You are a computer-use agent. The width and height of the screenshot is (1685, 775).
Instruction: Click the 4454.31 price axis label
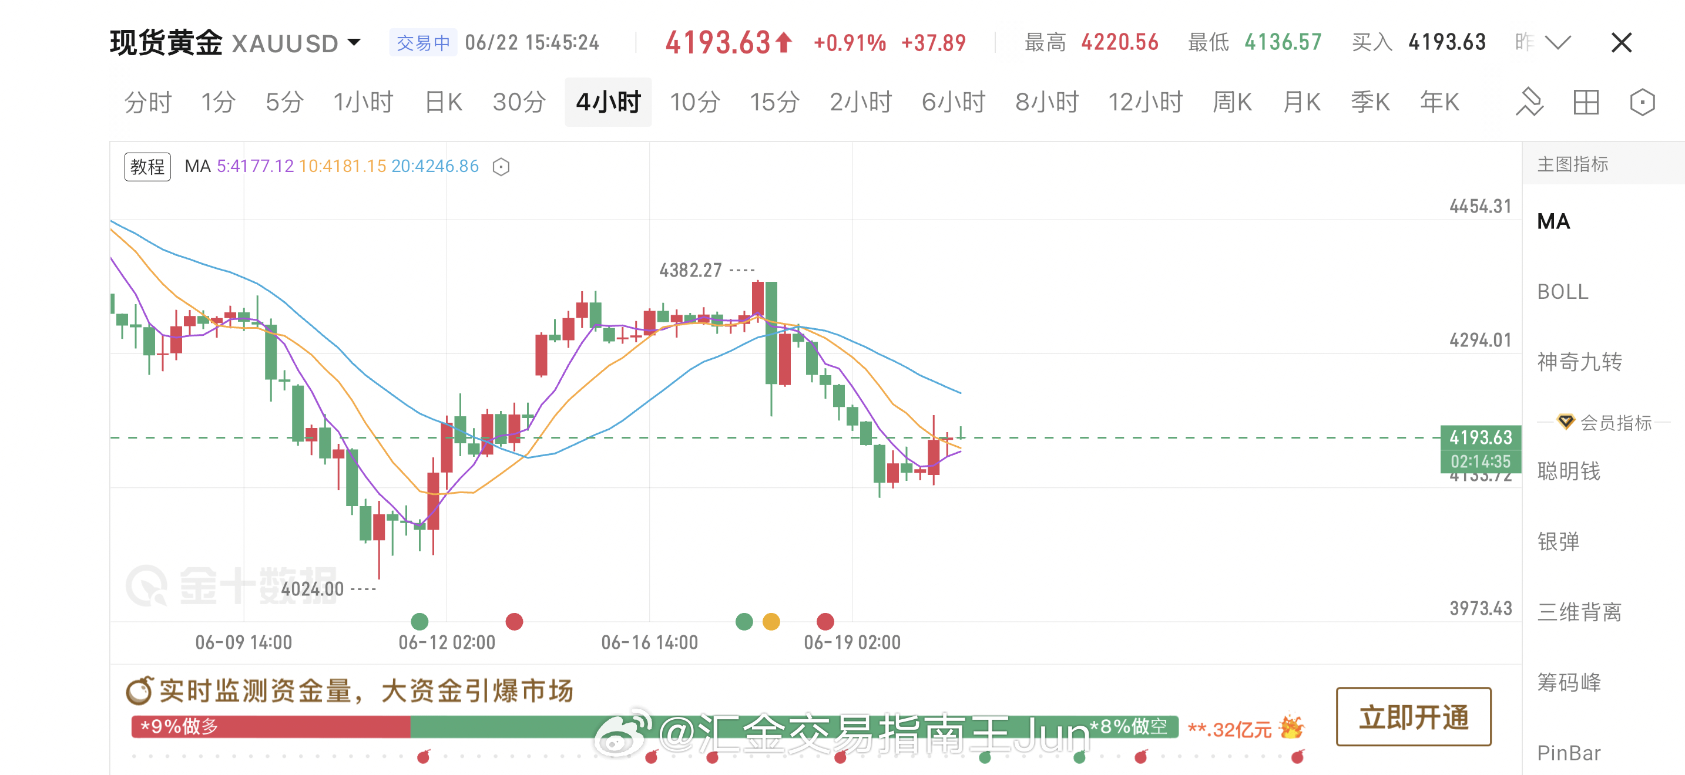(1481, 206)
